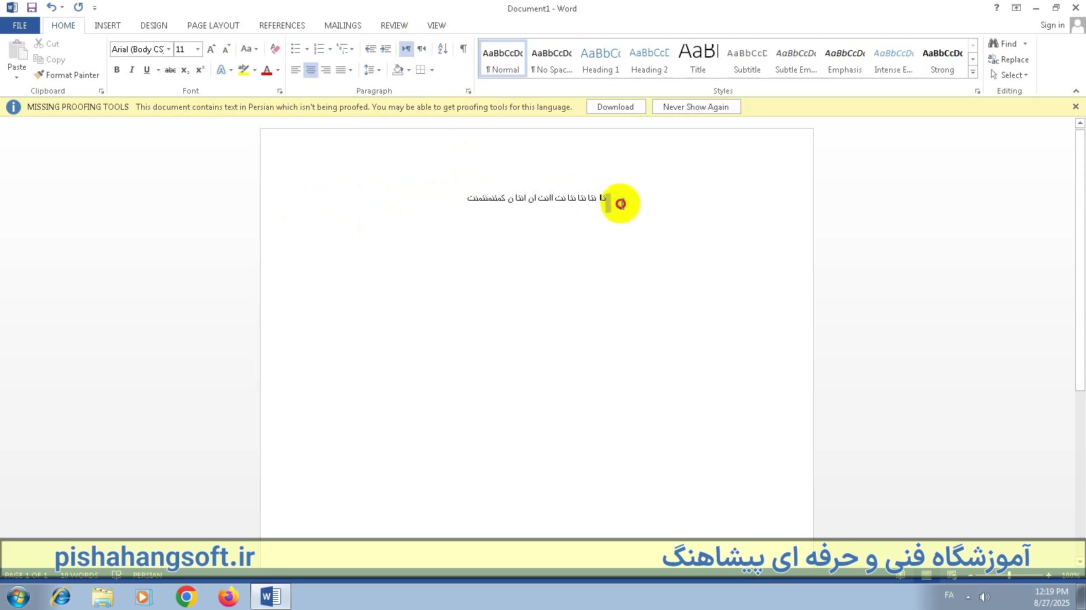
Task: Open the Font dialog launcher
Action: click(280, 91)
